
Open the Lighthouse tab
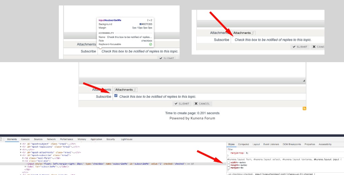(127, 139)
